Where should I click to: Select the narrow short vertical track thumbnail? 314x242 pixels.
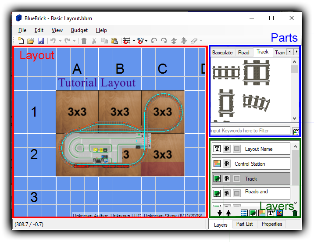[x=226, y=103]
